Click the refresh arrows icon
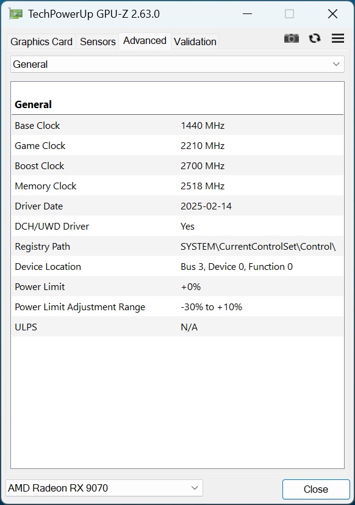Image resolution: width=355 pixels, height=505 pixels. (315, 38)
